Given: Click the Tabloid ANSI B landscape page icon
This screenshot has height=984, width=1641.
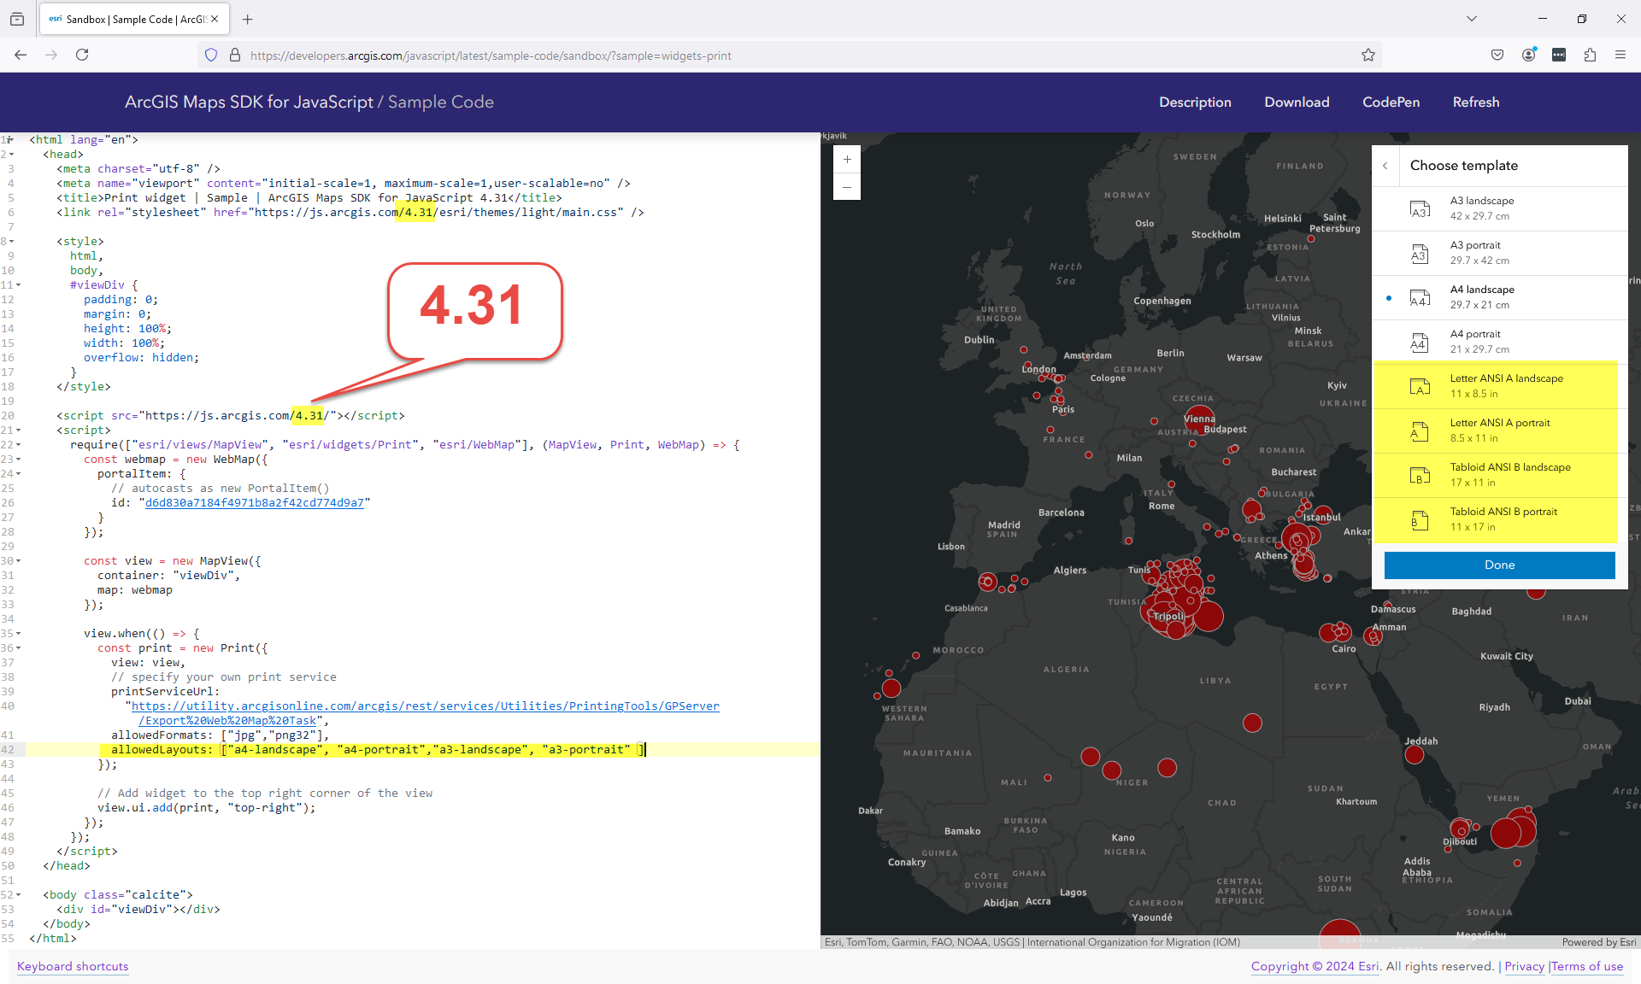Looking at the screenshot, I should [x=1420, y=475].
